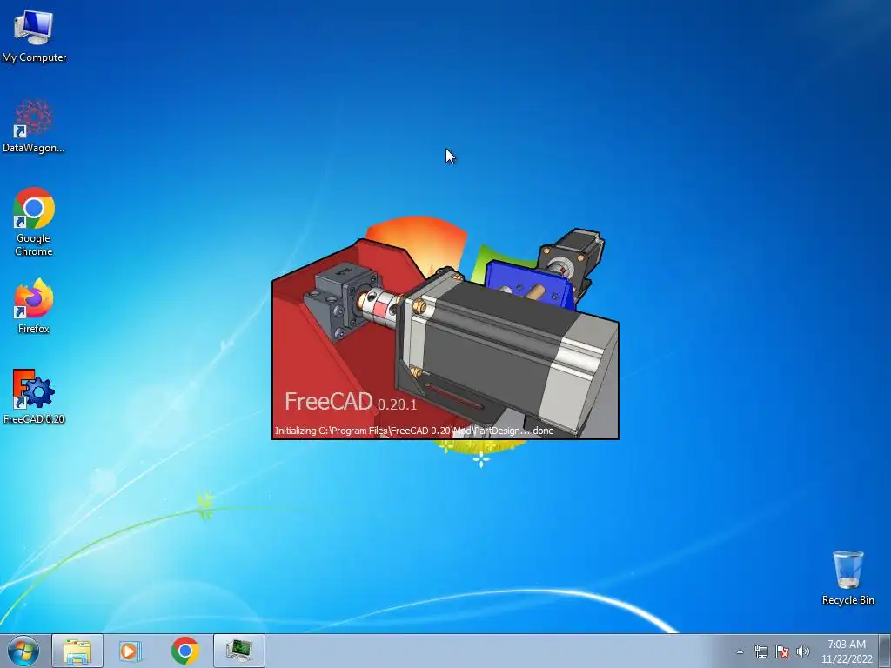
Task: Select the system monitor app on the taskbar
Action: [239, 651]
